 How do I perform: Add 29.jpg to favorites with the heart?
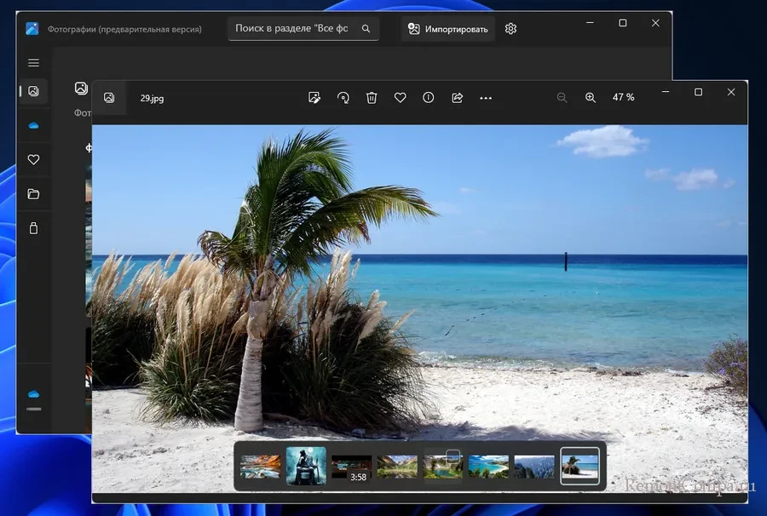[x=401, y=98]
